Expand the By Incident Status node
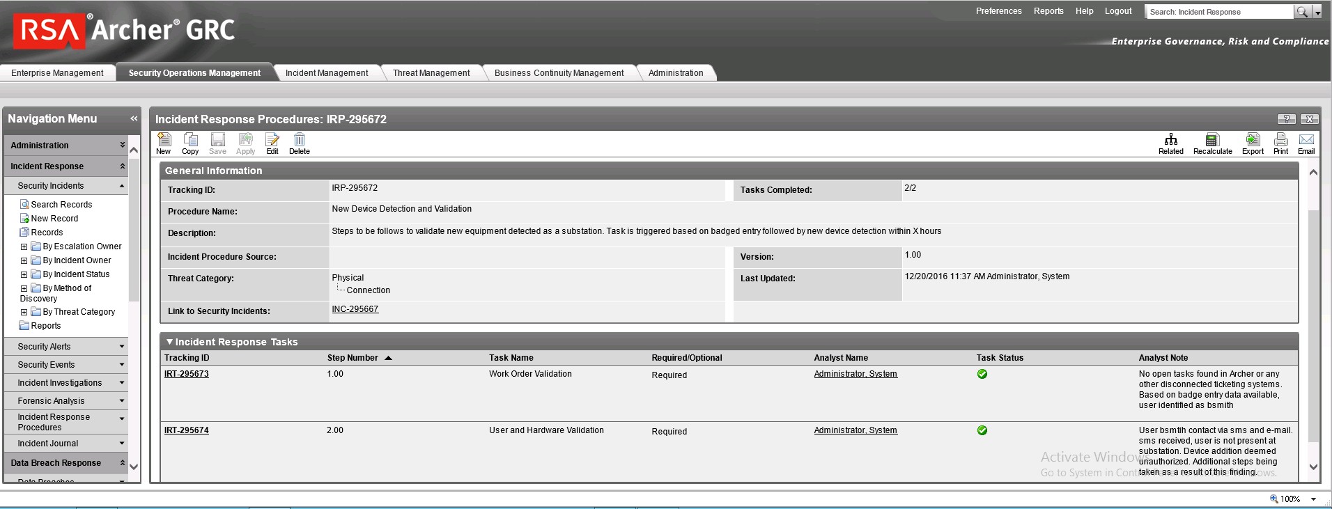The height and width of the screenshot is (509, 1332). pos(24,274)
